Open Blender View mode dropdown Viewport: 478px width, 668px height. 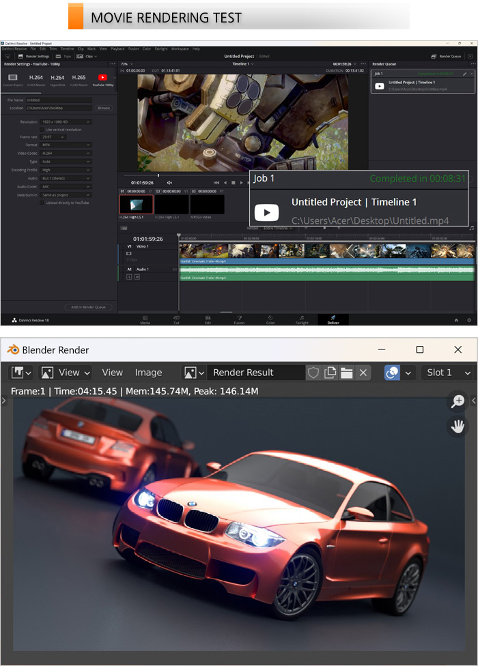66,373
